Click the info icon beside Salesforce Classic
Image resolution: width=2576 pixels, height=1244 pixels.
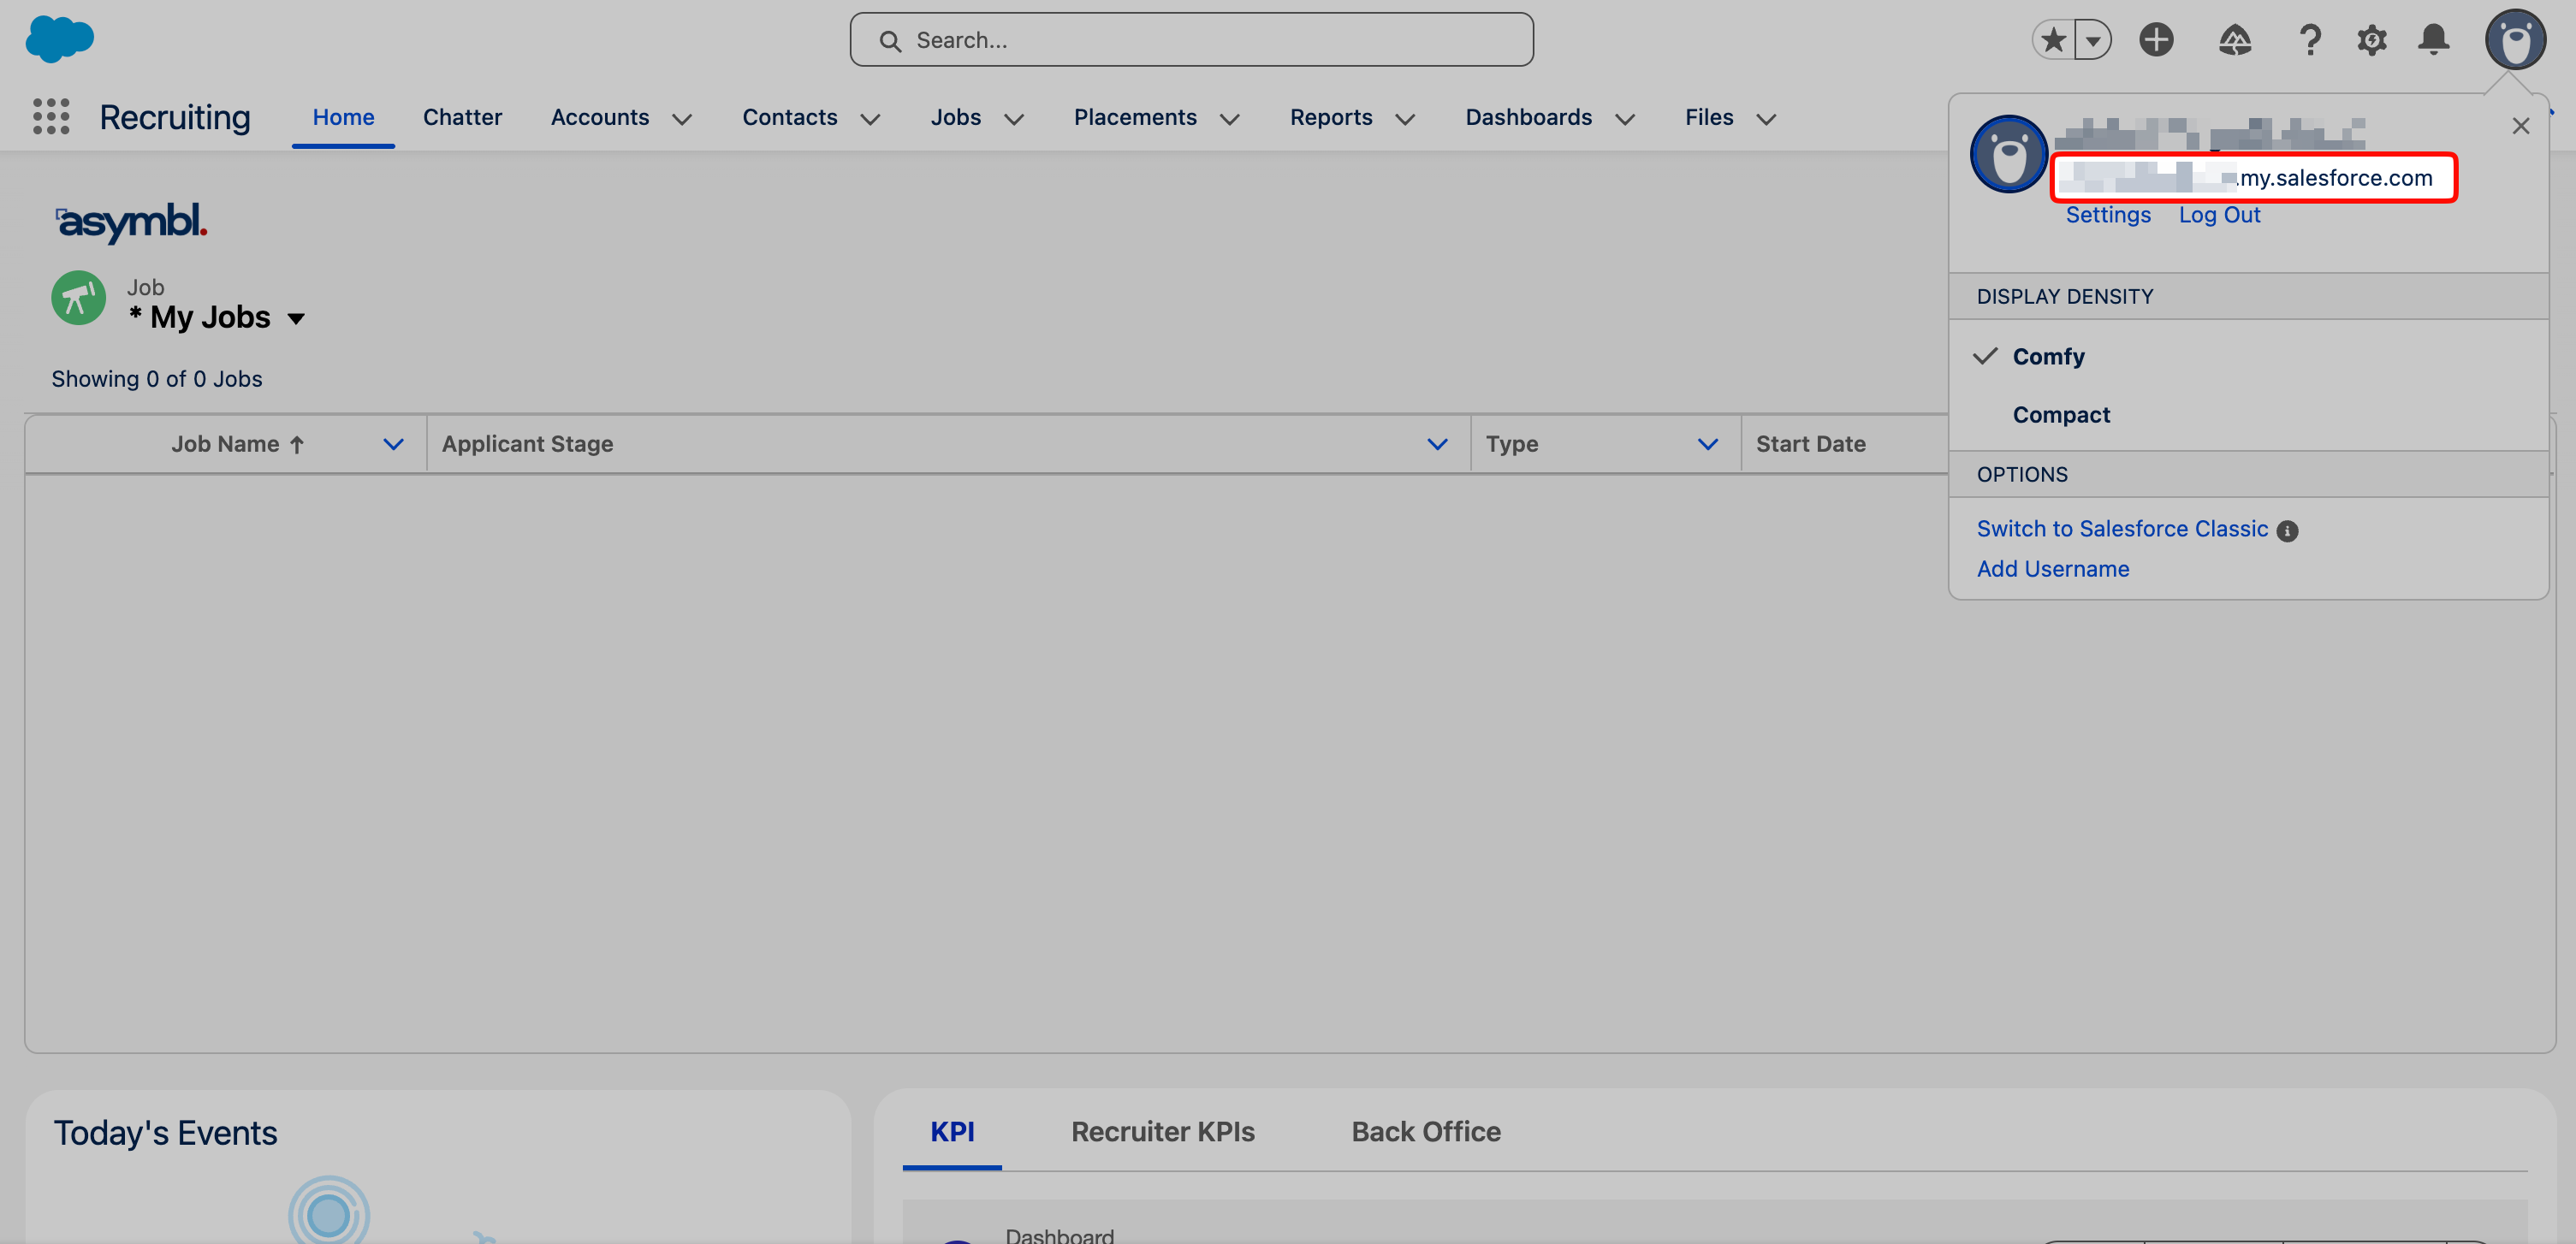[2287, 531]
